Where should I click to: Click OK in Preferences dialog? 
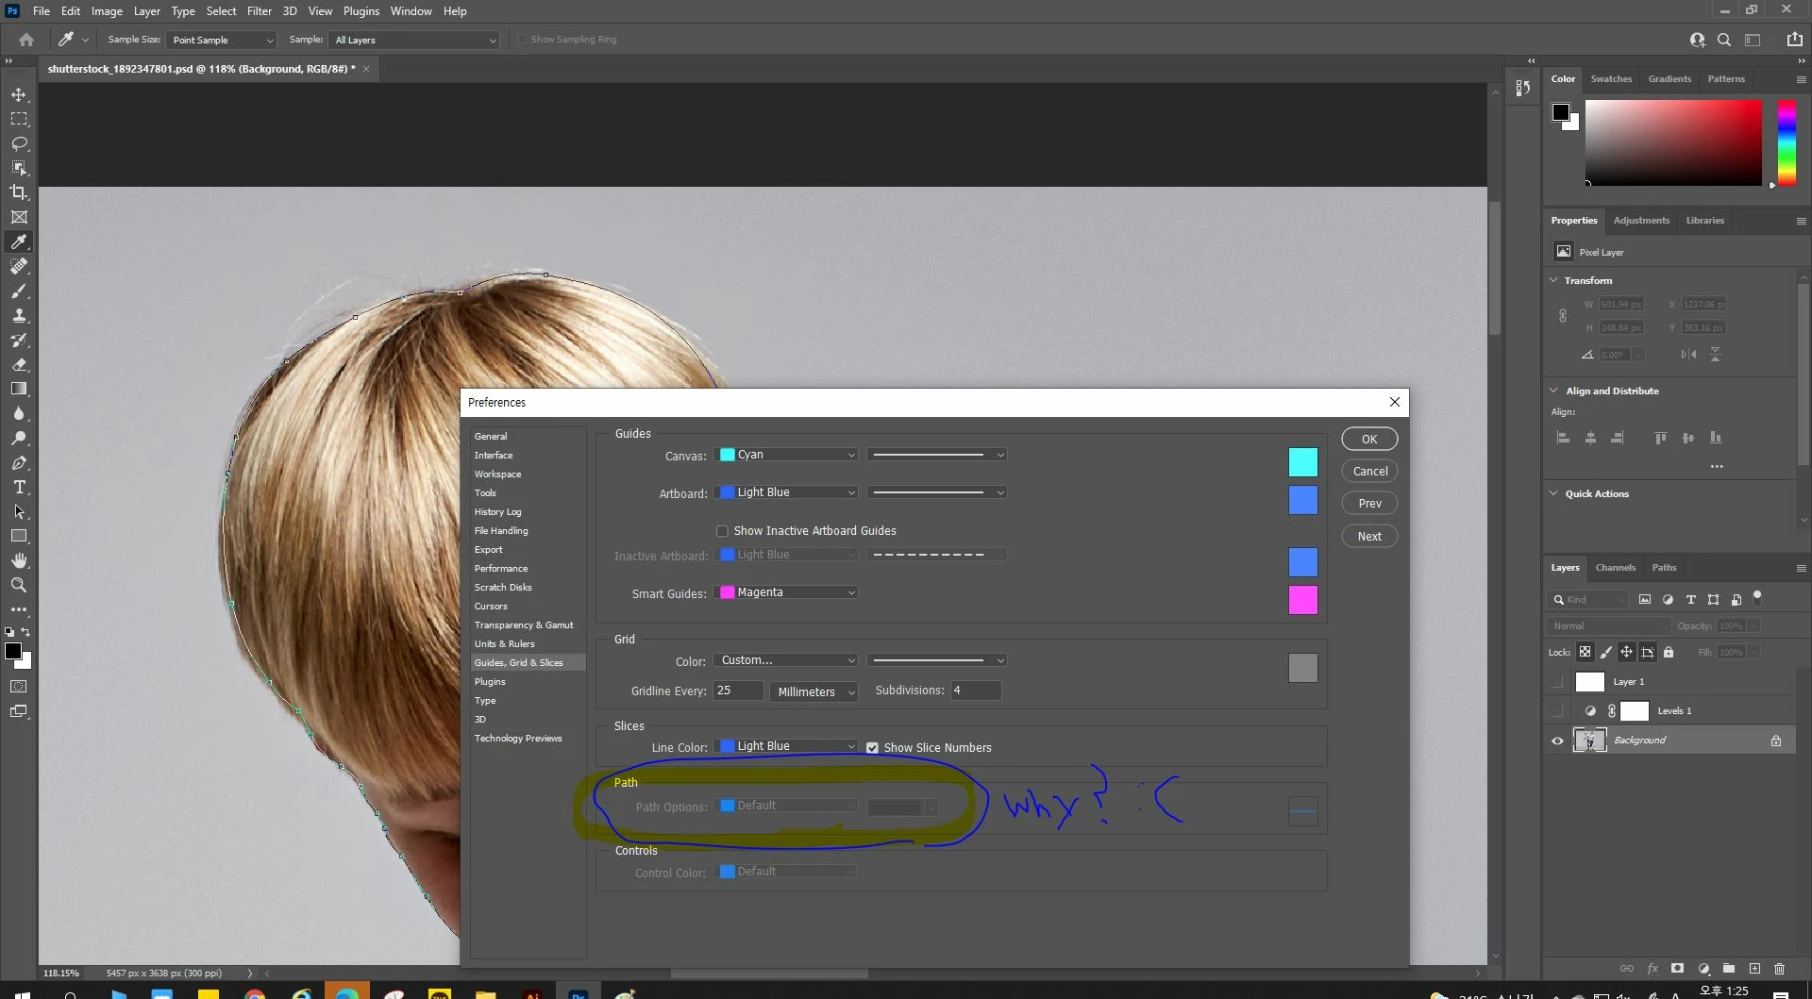1369,439
